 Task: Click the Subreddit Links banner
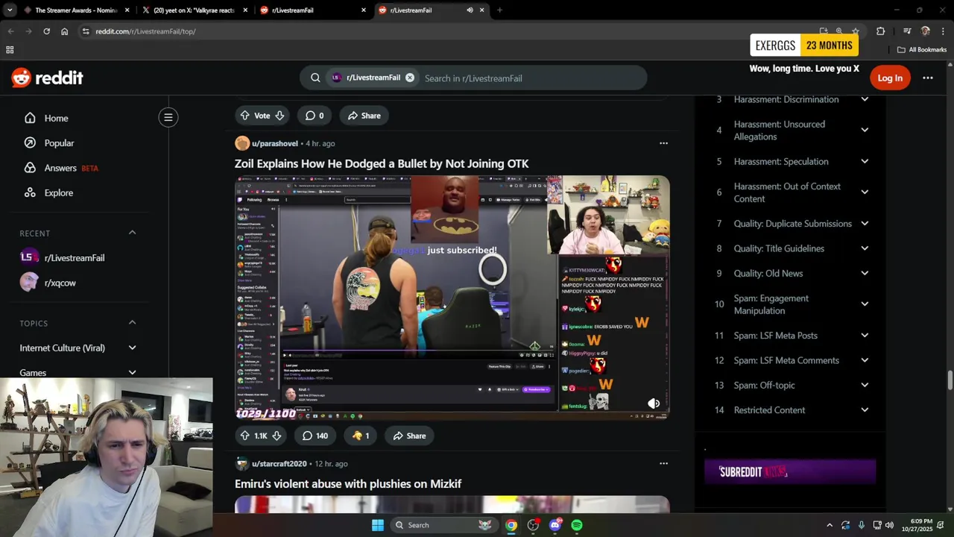(x=790, y=471)
